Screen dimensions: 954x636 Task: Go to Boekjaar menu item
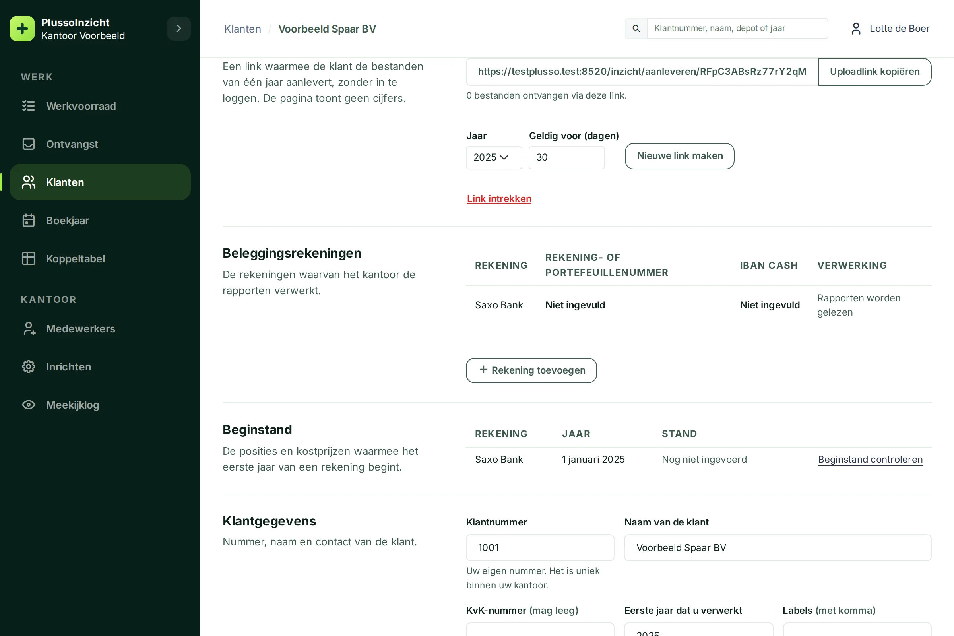pyautogui.click(x=100, y=220)
